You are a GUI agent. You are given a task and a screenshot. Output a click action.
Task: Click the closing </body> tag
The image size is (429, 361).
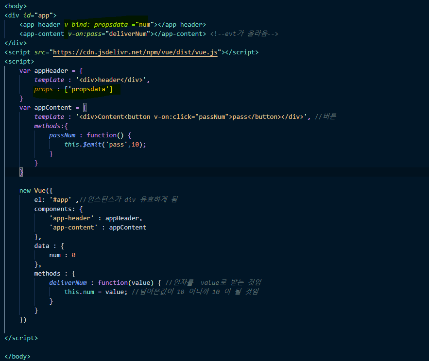coord(17,357)
